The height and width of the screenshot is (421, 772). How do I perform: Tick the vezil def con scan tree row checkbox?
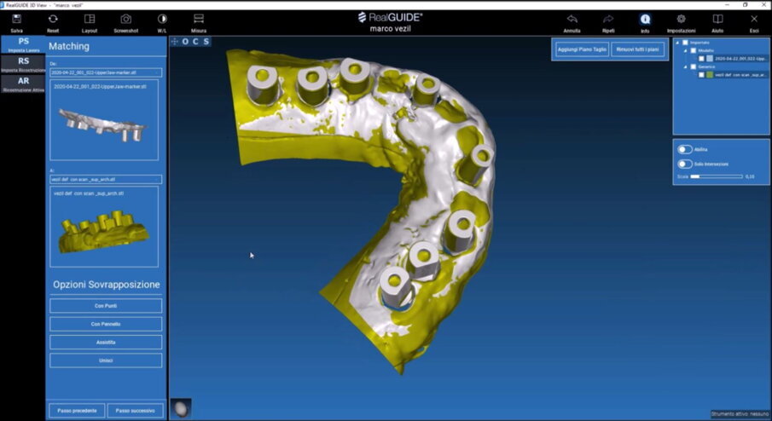click(701, 75)
